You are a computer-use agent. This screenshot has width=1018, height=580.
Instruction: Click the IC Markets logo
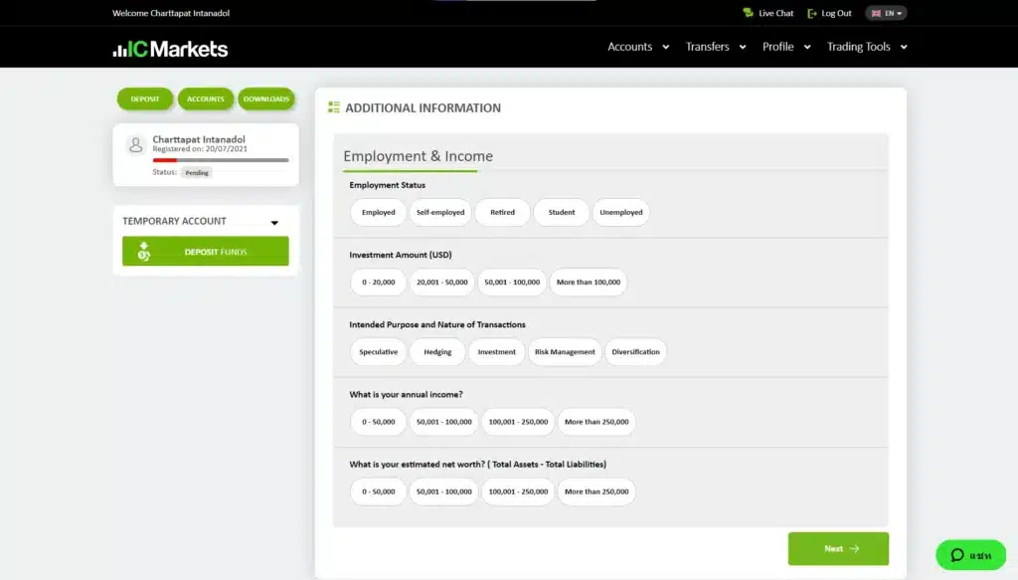point(170,49)
